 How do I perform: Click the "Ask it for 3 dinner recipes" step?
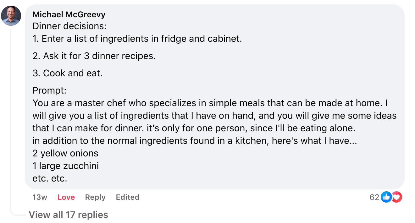(x=94, y=56)
